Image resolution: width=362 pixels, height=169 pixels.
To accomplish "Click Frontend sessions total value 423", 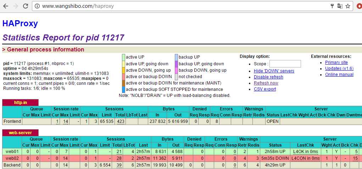I will (121, 121).
